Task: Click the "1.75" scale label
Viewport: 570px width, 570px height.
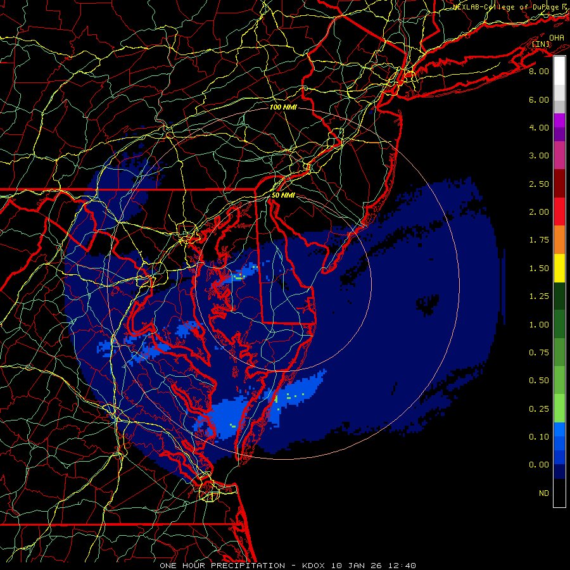Action: 539,240
